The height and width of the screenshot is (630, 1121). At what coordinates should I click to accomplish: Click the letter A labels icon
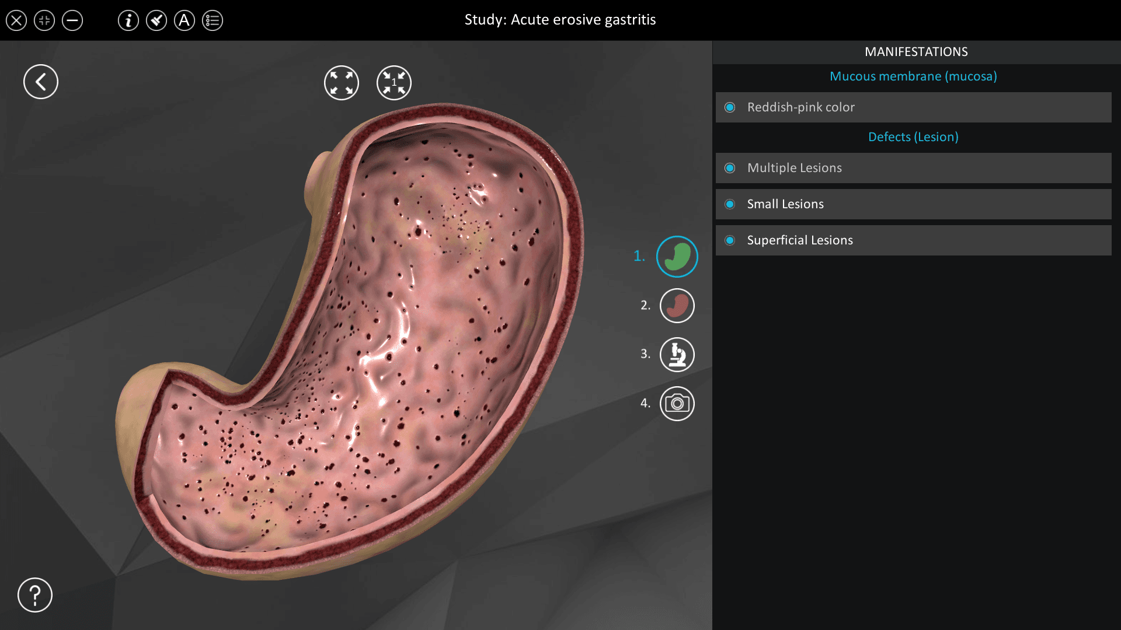[184, 20]
